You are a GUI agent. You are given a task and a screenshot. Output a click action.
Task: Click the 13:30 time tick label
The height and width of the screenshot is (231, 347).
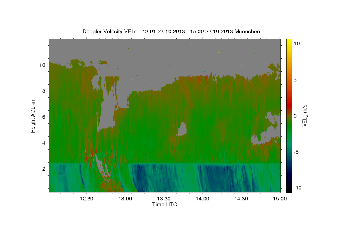pos(164,199)
